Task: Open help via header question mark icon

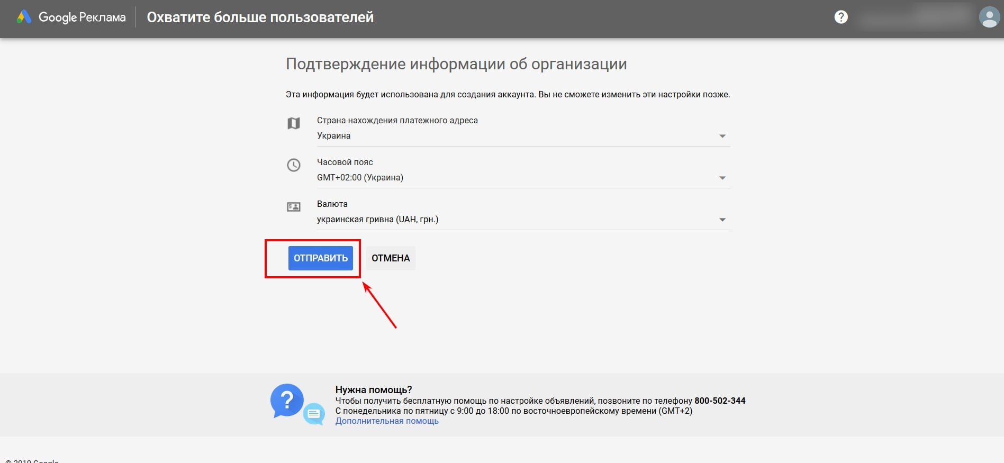Action: [841, 17]
